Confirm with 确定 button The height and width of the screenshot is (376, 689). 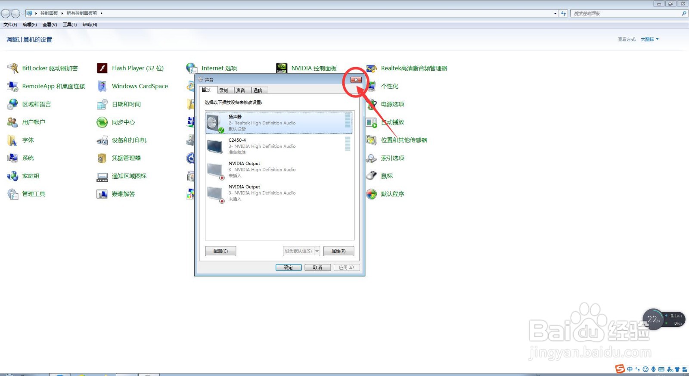click(x=289, y=267)
